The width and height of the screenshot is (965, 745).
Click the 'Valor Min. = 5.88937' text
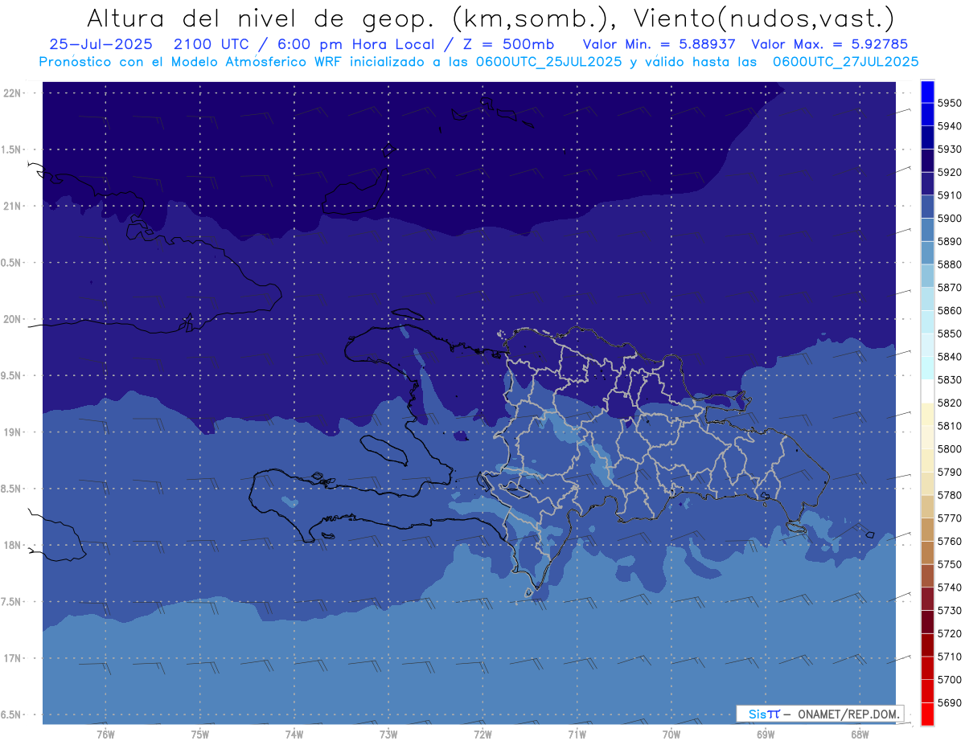point(659,44)
